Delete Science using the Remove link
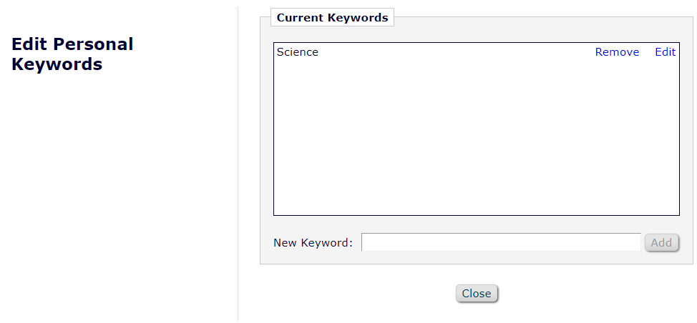The height and width of the screenshot is (323, 697). click(617, 52)
